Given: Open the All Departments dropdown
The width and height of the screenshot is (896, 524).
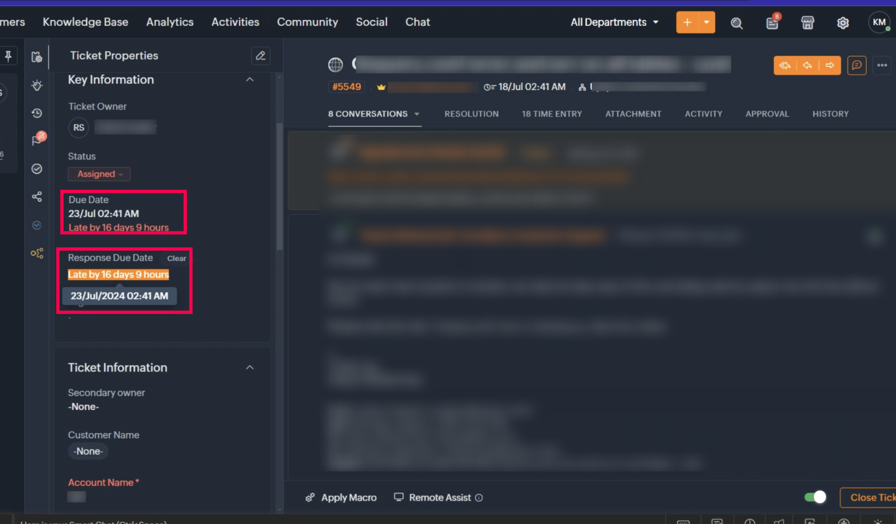Looking at the screenshot, I should point(614,22).
